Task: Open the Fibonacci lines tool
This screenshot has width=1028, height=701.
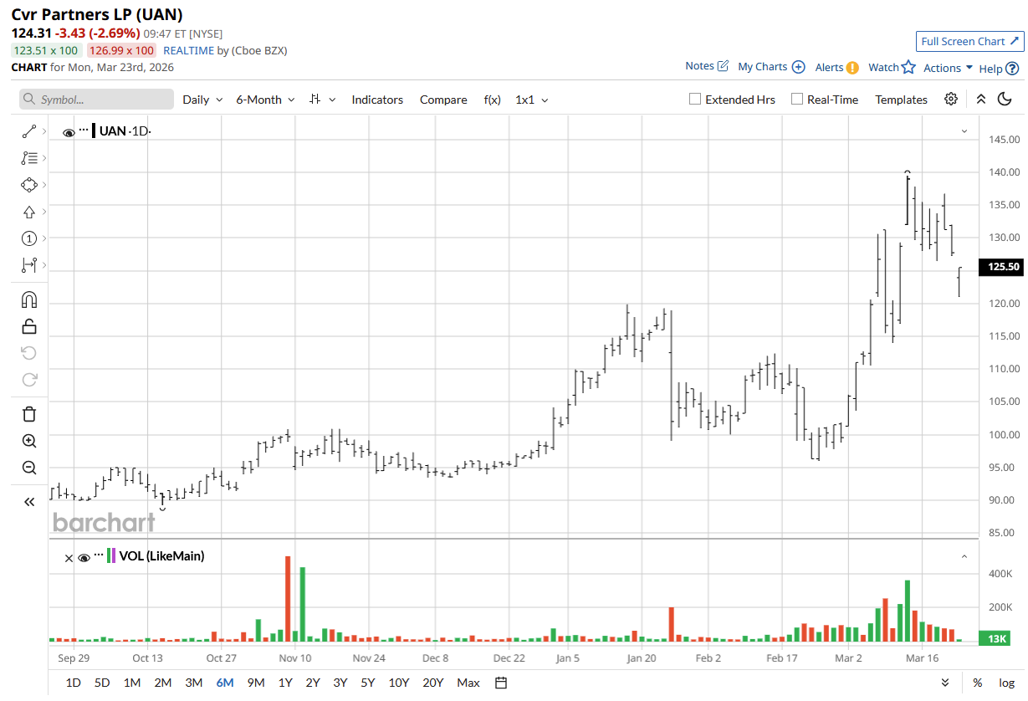Action: click(x=29, y=158)
